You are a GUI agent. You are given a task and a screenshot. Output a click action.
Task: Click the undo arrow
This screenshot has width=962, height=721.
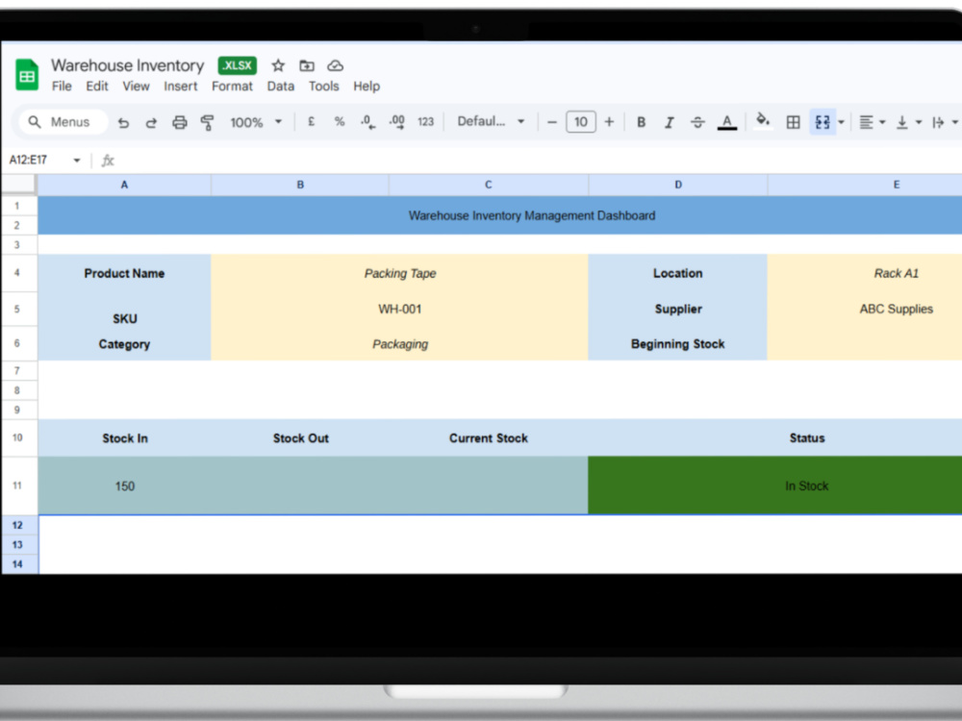[x=123, y=122]
